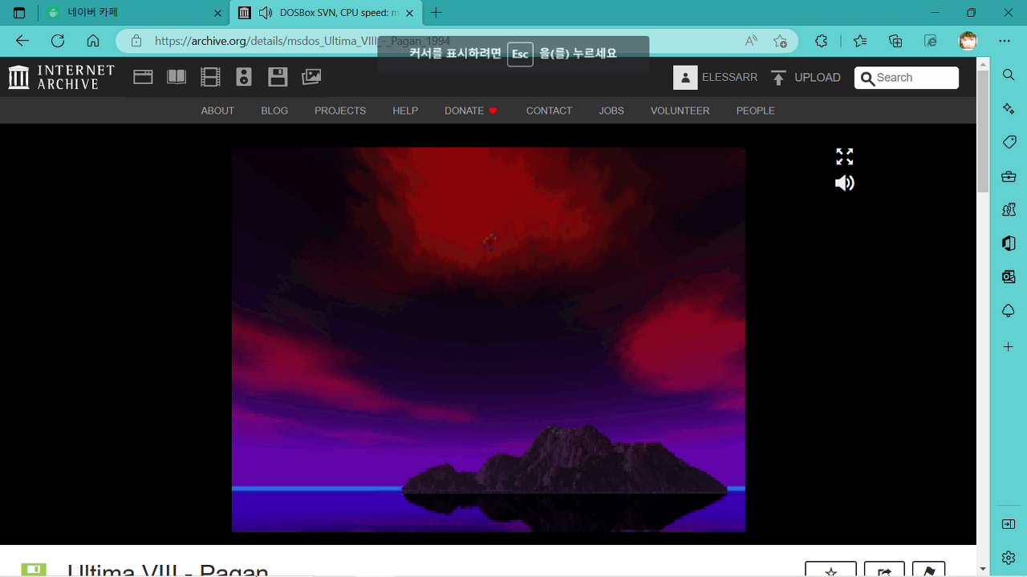Viewport: 1027px width, 577px height.
Task: Click the Share button below the emulator
Action: (884, 570)
